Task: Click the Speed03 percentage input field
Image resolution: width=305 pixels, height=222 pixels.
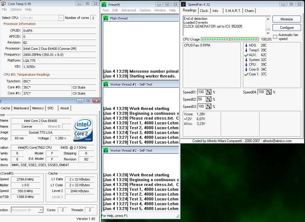Action: tap(201, 106)
